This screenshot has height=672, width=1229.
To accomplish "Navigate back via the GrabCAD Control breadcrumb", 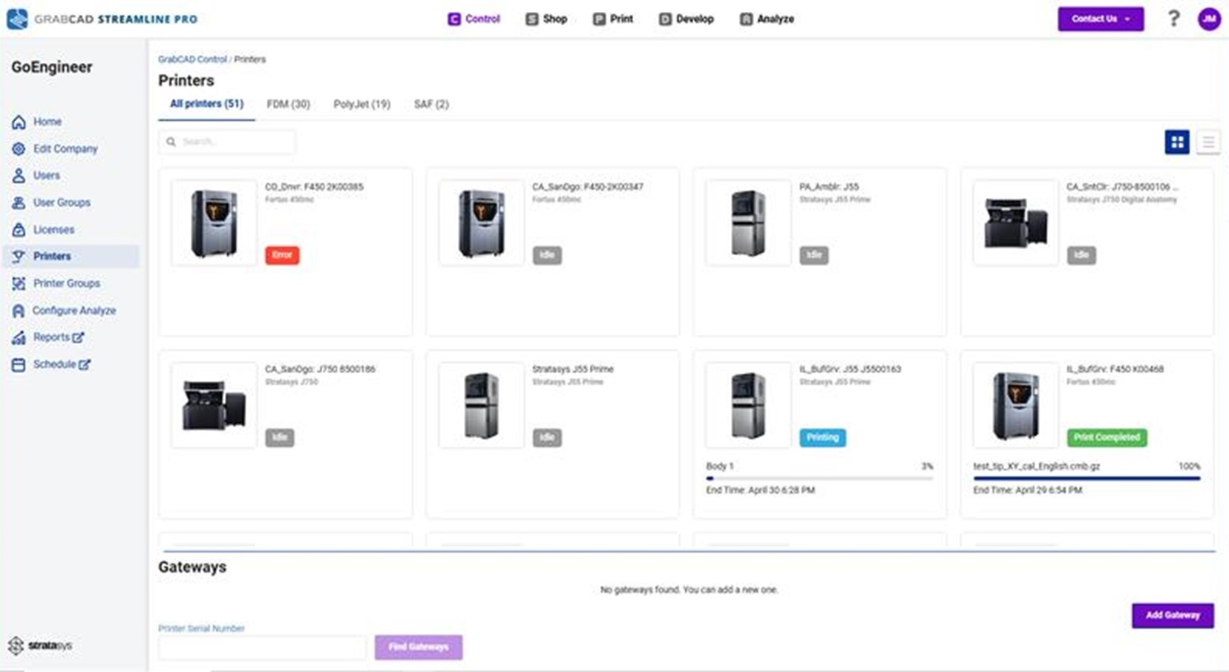I will click(x=192, y=59).
